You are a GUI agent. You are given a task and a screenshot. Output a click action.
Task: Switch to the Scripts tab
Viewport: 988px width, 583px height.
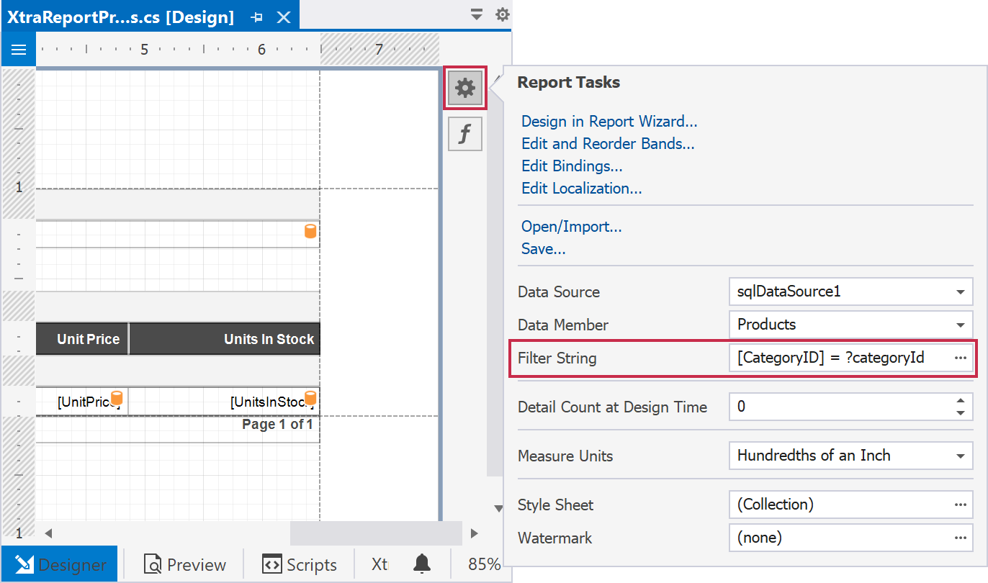click(300, 565)
